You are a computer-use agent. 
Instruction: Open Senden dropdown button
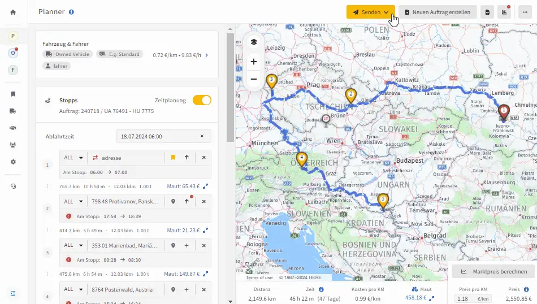pos(371,12)
